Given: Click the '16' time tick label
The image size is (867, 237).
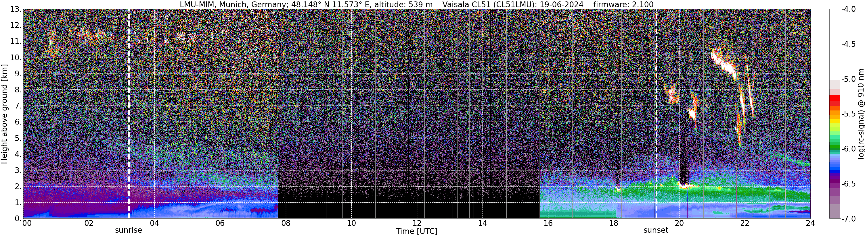Looking at the screenshot, I should click(548, 223).
